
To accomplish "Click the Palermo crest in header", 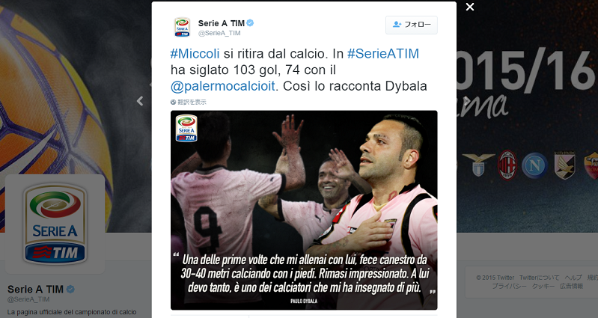I will 564,165.
